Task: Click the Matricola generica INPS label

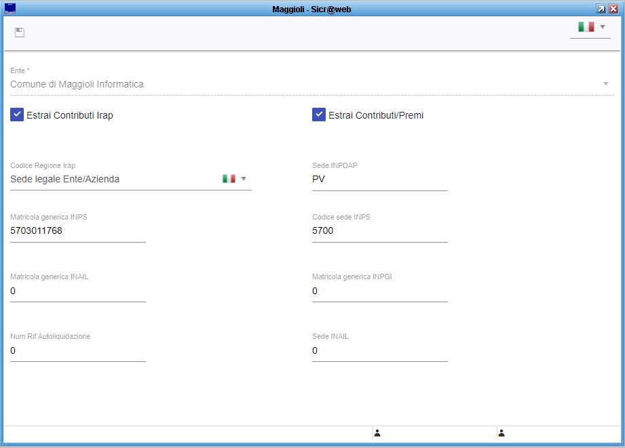Action: (x=49, y=217)
